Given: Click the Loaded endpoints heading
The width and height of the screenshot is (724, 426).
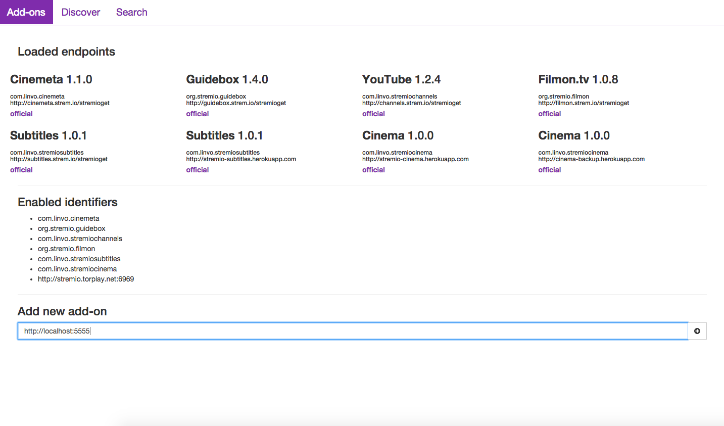Looking at the screenshot, I should [66, 52].
